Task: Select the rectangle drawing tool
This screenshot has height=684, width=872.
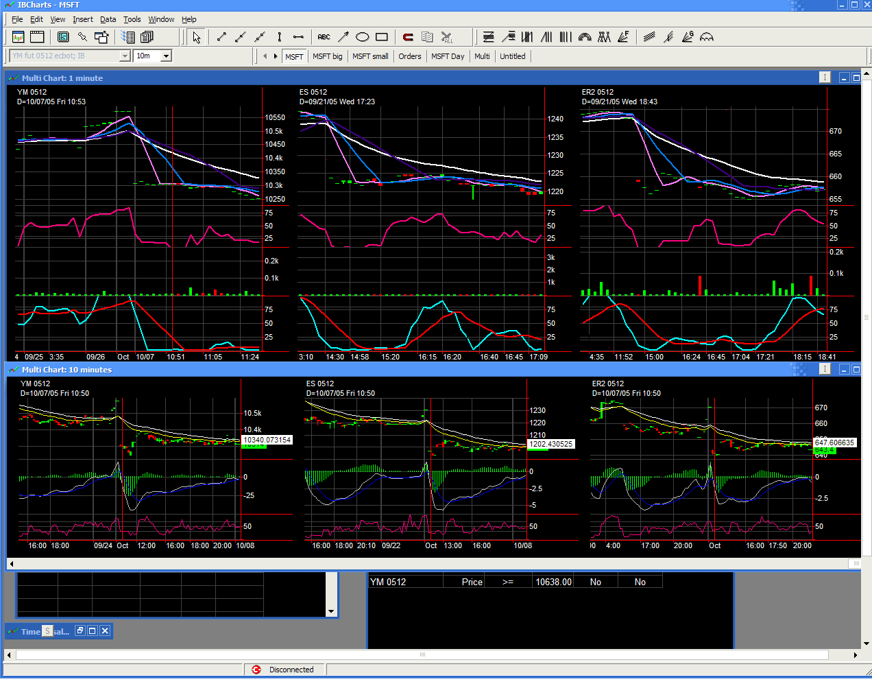Action: pos(382,37)
